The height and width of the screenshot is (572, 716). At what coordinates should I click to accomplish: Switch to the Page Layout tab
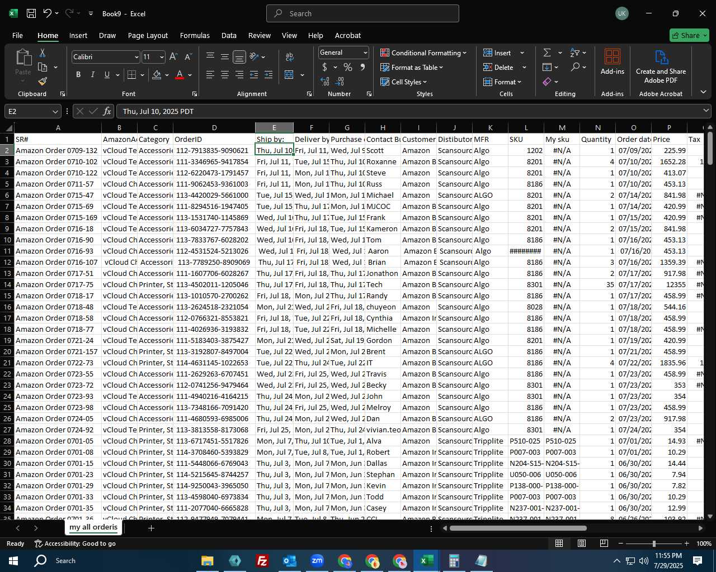click(148, 35)
